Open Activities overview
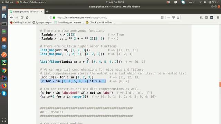Screen dimensions: 221x124 click(7, 2)
